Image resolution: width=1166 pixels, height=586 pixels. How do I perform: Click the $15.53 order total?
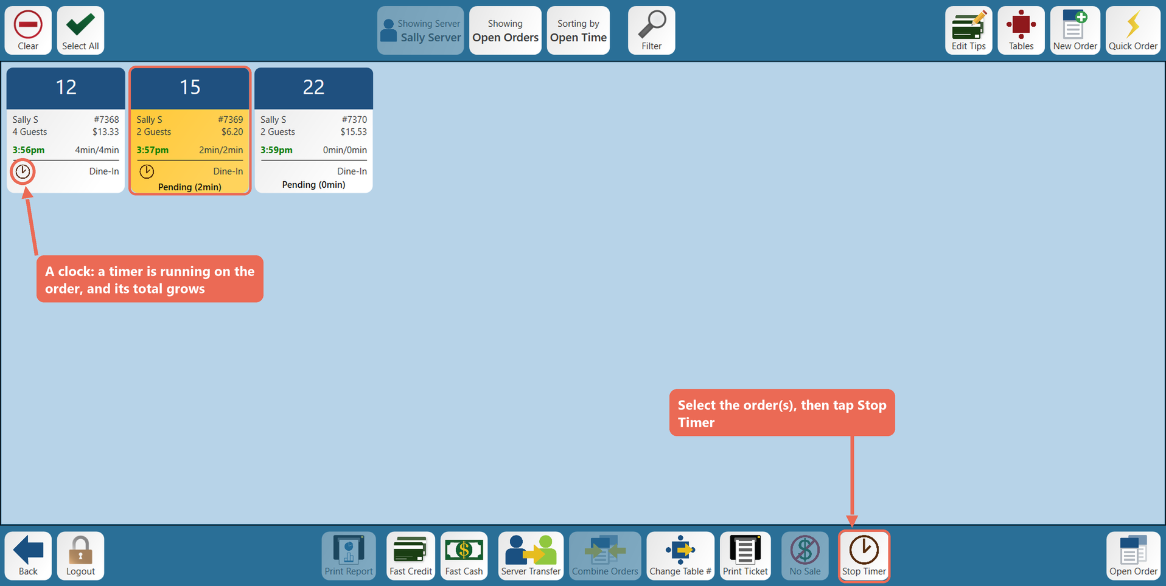[x=354, y=132]
